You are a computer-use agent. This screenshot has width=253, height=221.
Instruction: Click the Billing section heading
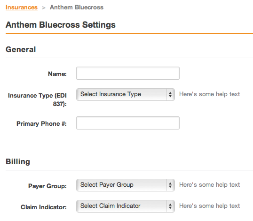[18, 161]
